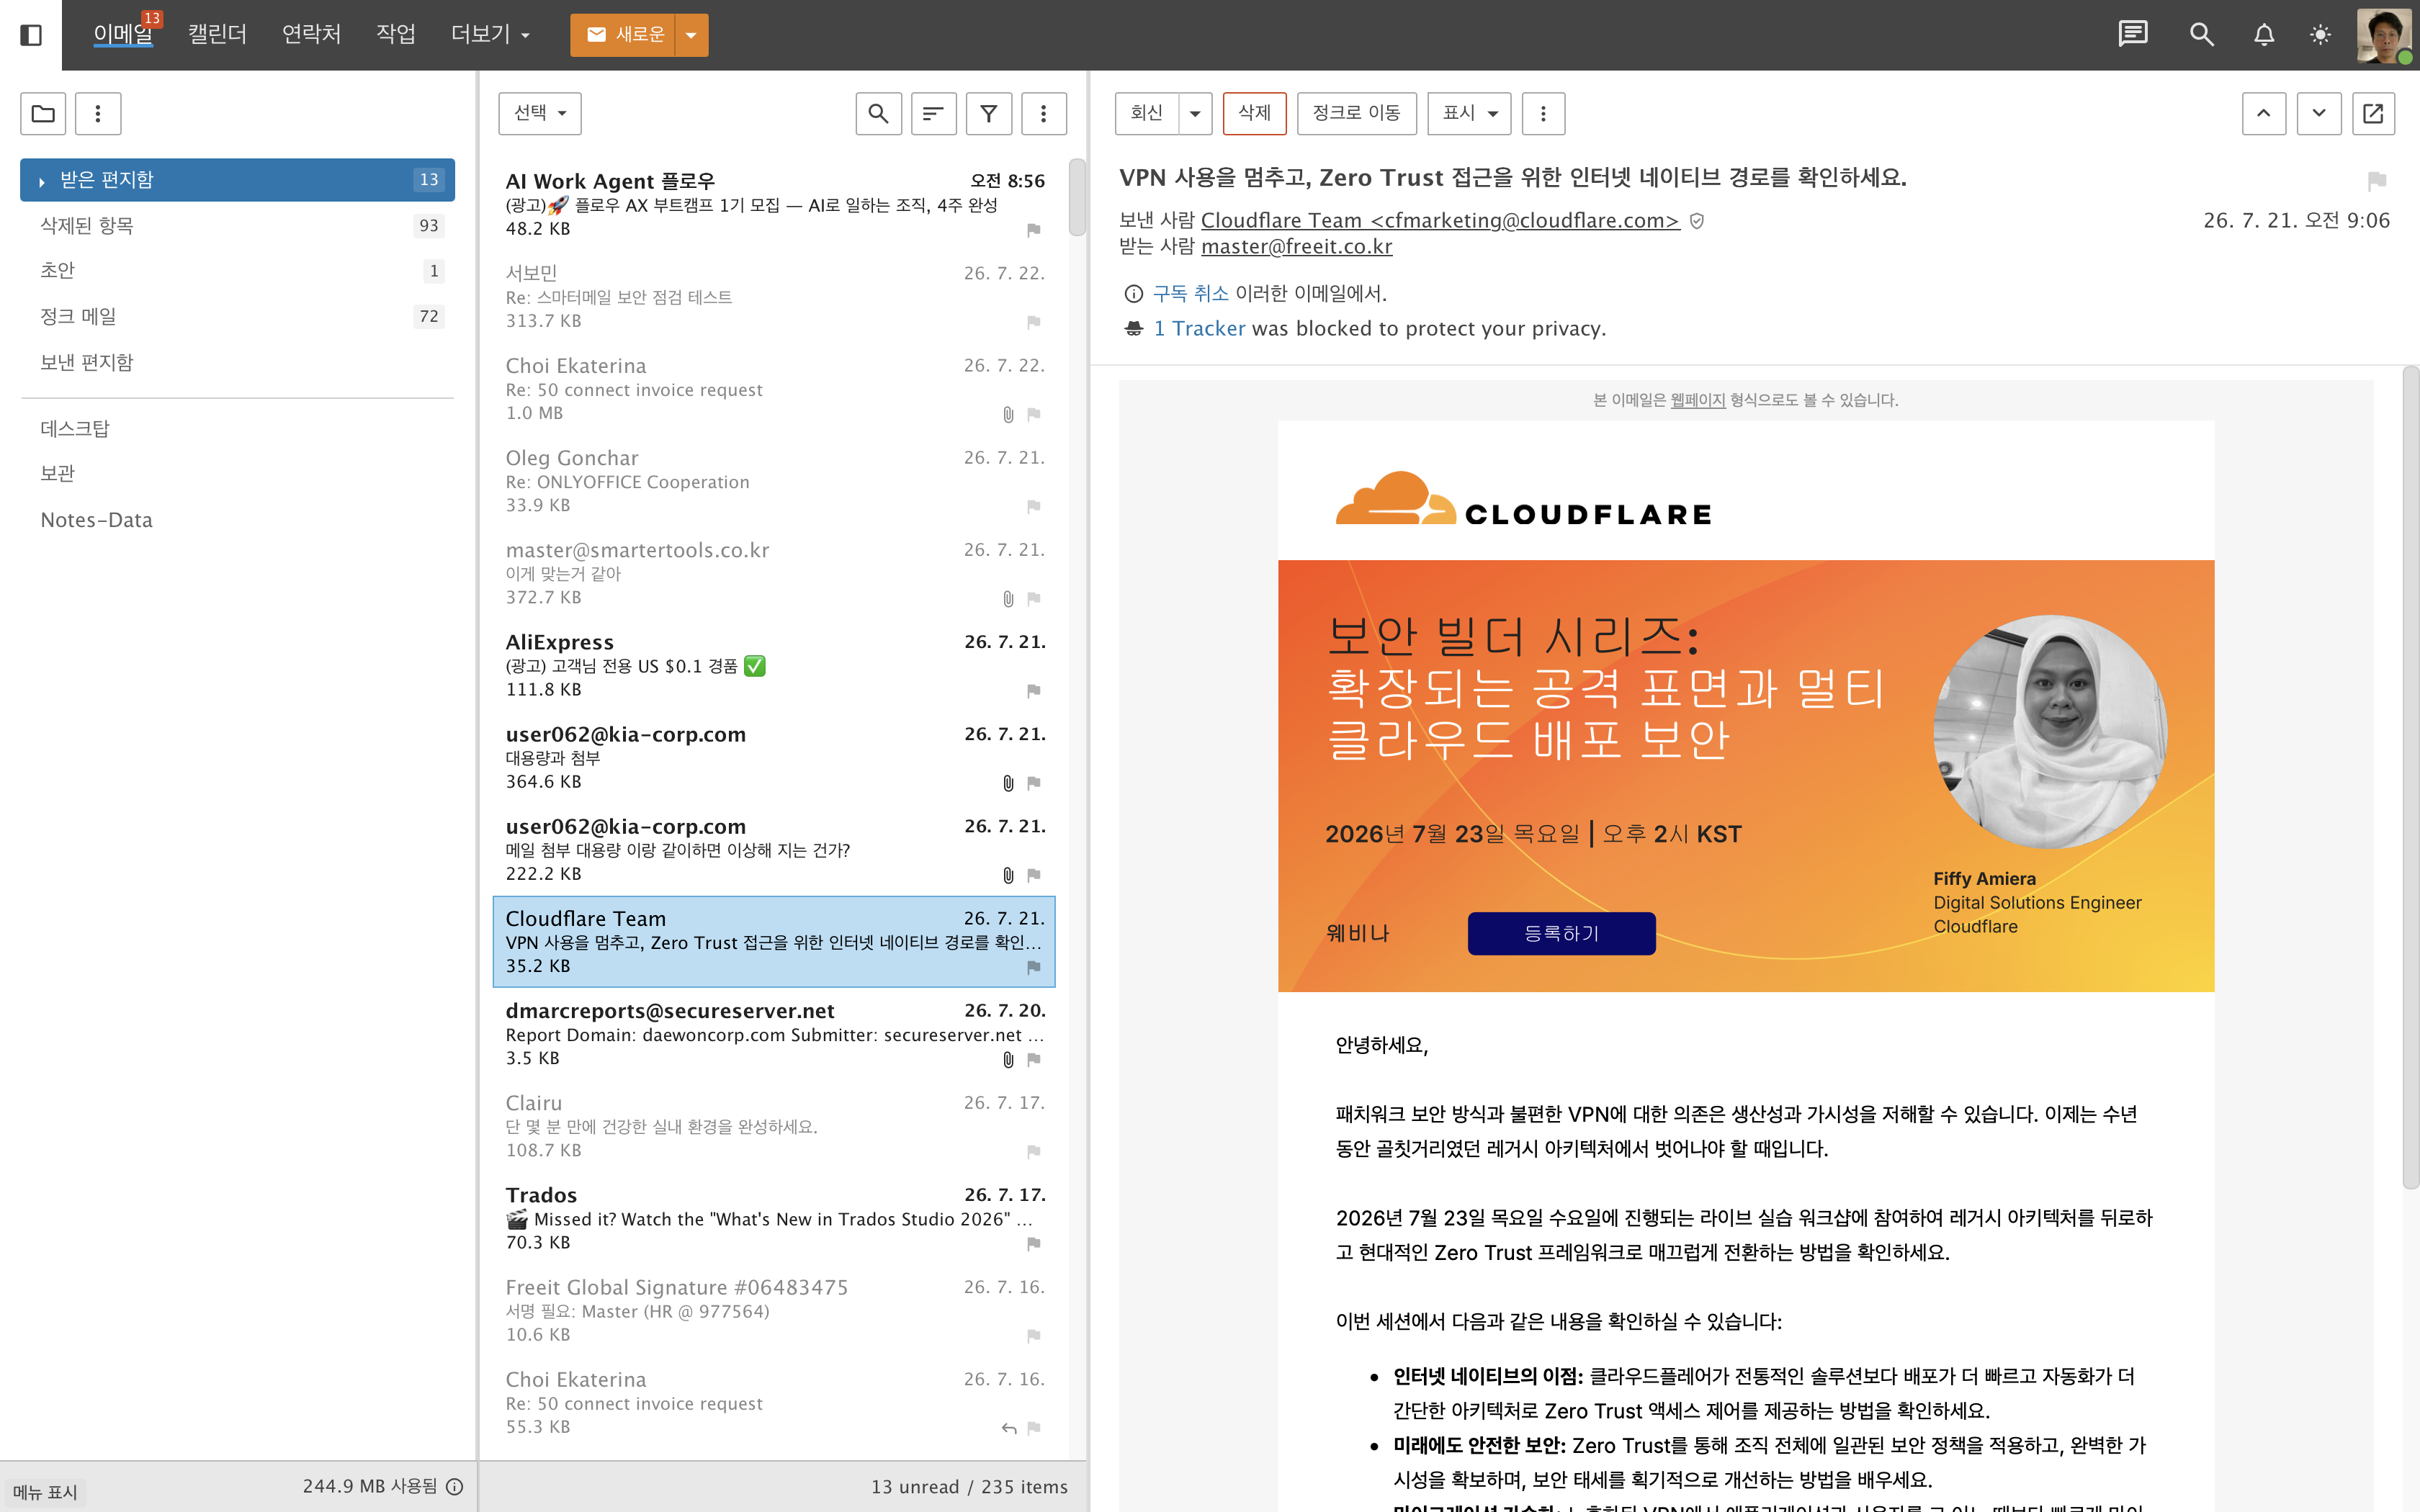Toggle flag on 서보민 email
2420x1512 pixels.
tap(1034, 322)
